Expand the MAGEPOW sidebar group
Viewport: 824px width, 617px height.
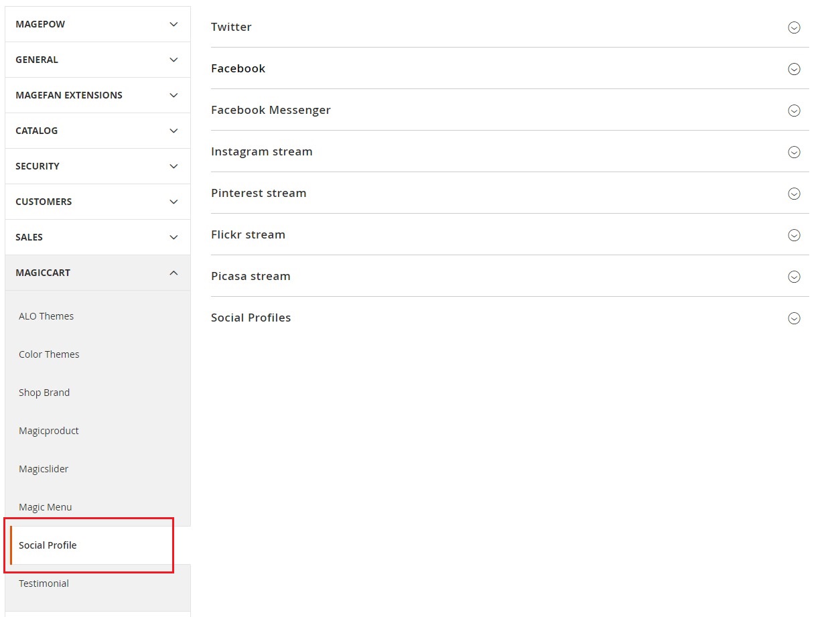pyautogui.click(x=98, y=24)
